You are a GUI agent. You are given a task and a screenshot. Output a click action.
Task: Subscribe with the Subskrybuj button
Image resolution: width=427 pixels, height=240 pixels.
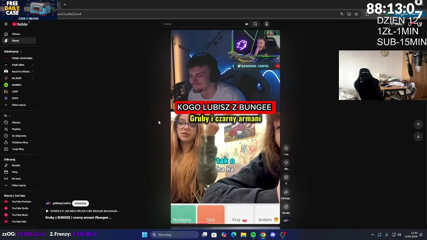(80, 203)
